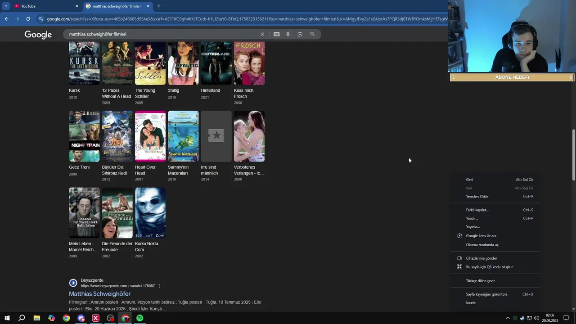Choose Yazdır... from the context menu

point(495,219)
